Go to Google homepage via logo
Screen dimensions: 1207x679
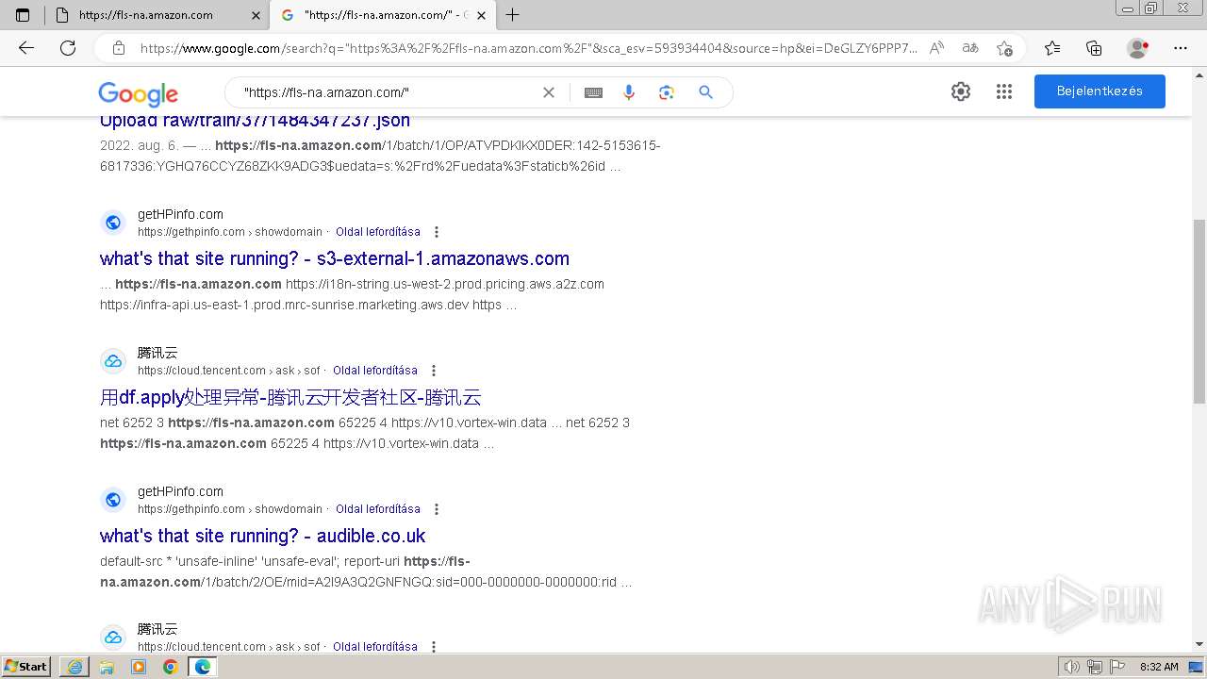138,93
